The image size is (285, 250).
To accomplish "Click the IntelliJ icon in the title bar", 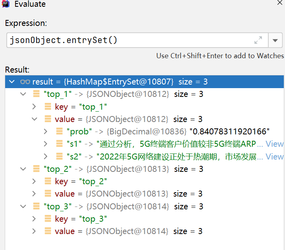I will click(6, 4).
